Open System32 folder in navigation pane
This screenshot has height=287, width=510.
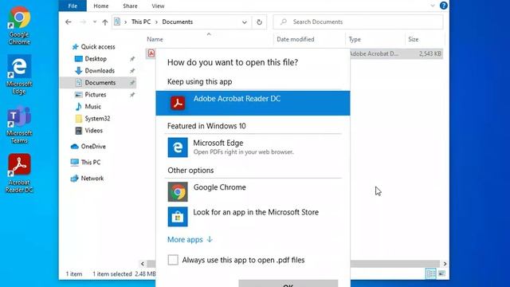pos(97,119)
